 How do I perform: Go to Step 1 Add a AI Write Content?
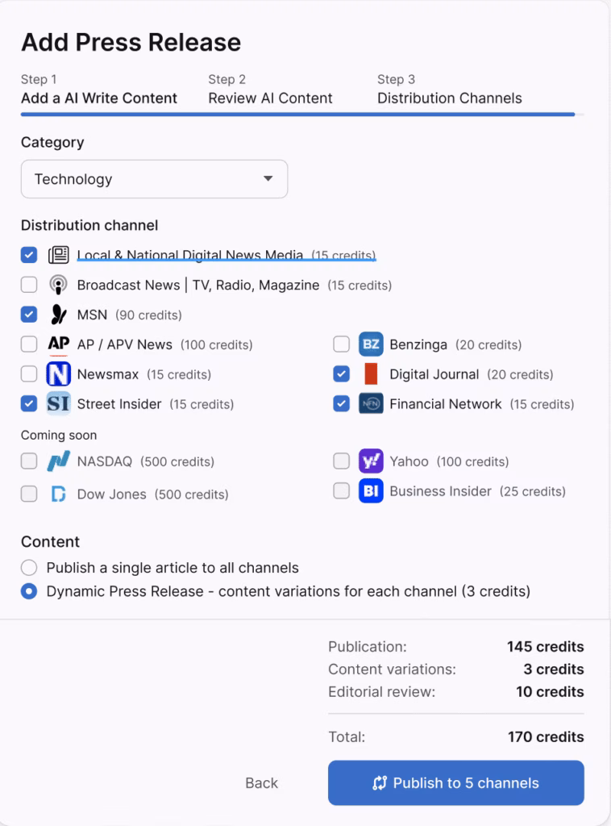click(x=99, y=98)
